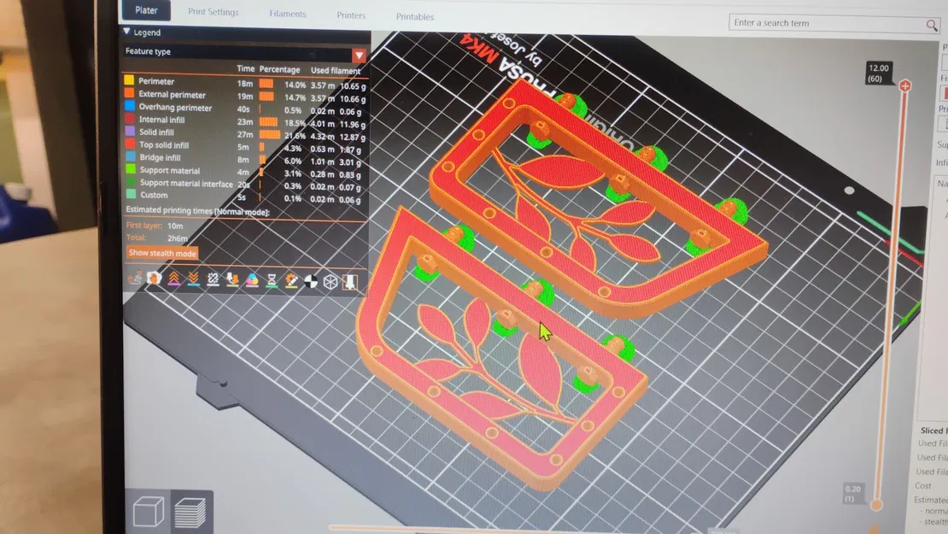
Task: Click the search magnifier icon
Action: (932, 26)
